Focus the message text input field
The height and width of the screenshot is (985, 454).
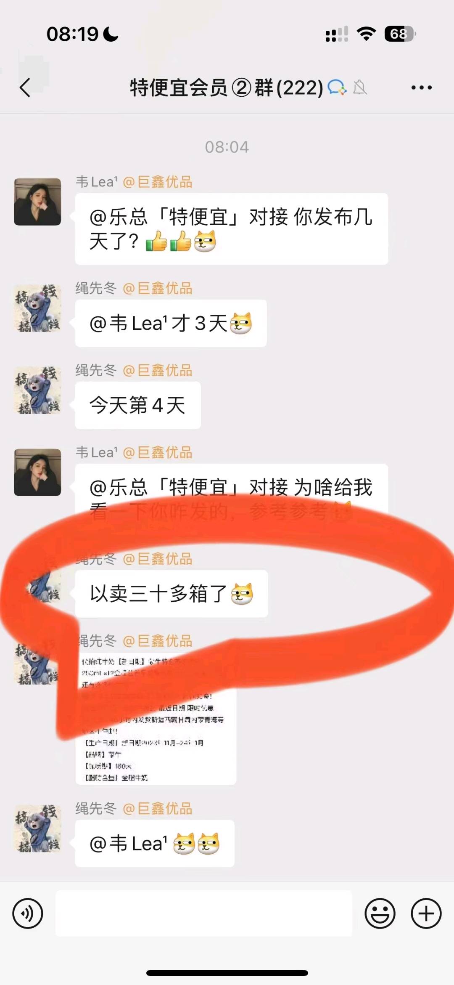coord(204,913)
